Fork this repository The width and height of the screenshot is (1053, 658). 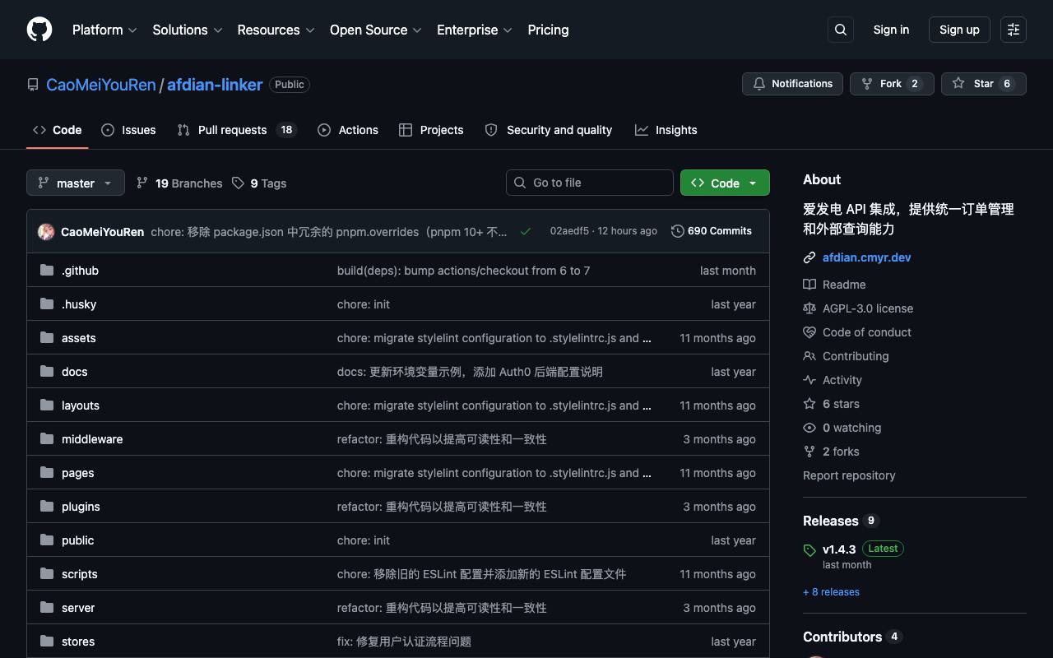pyautogui.click(x=892, y=84)
